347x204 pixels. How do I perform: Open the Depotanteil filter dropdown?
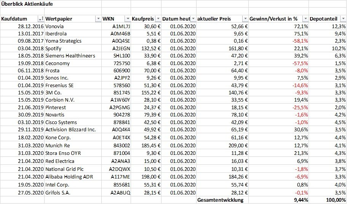pos(343,19)
